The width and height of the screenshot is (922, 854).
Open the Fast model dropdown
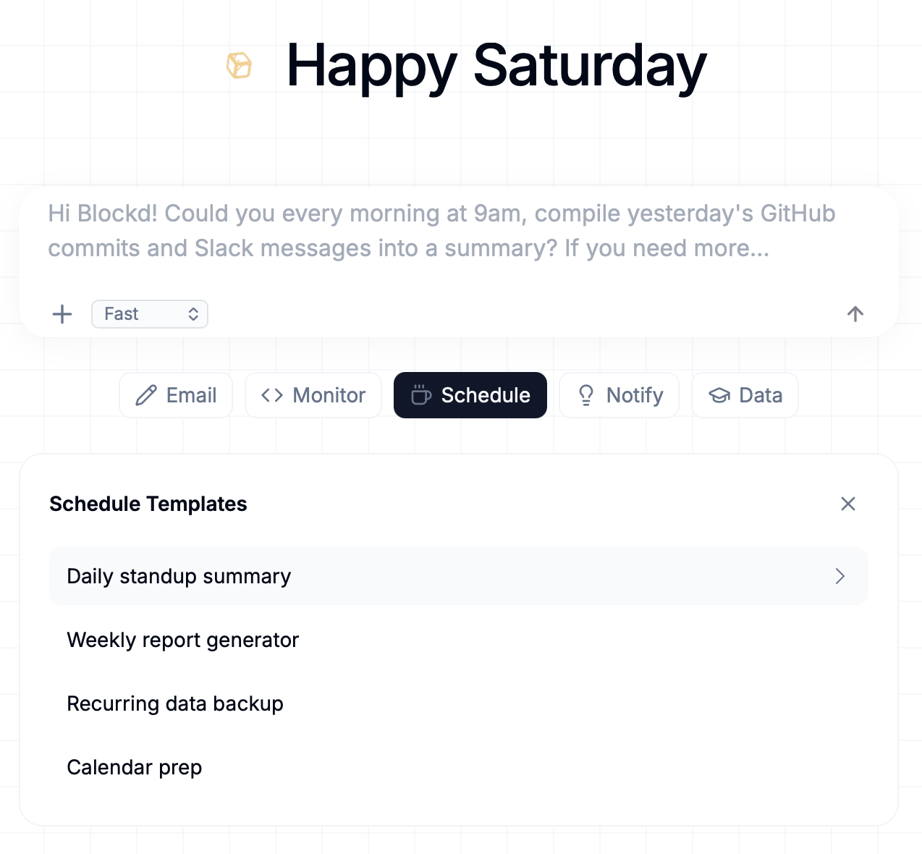149,314
